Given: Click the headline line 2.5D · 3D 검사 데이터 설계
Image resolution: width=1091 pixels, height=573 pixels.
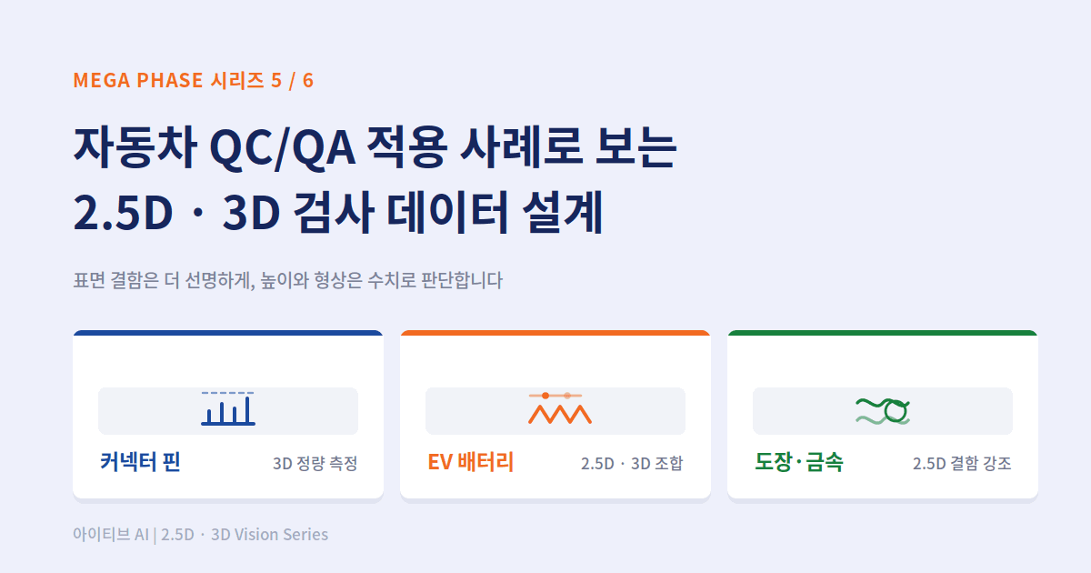Looking at the screenshot, I should pyautogui.click(x=338, y=214).
